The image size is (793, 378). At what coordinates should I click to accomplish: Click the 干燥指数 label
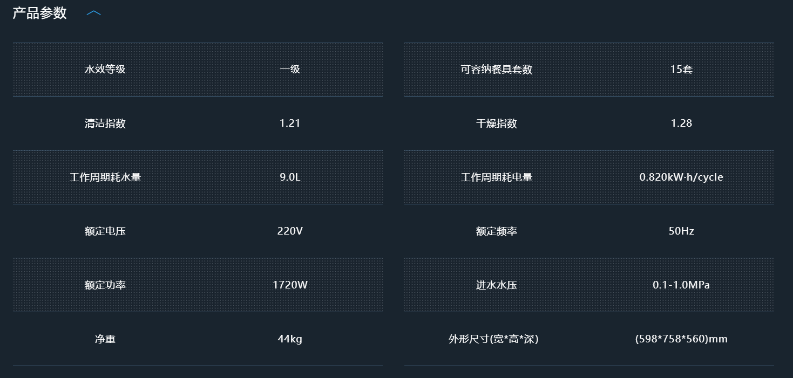point(497,123)
